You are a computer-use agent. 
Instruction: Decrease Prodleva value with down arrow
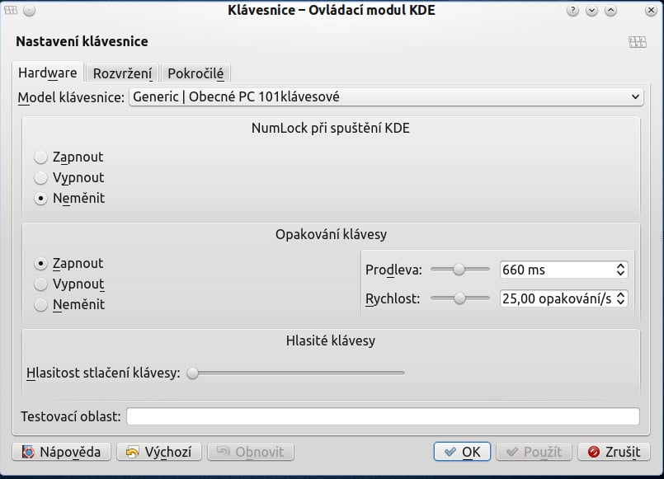(621, 274)
